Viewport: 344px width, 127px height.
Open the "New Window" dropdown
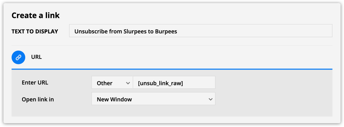click(x=154, y=98)
